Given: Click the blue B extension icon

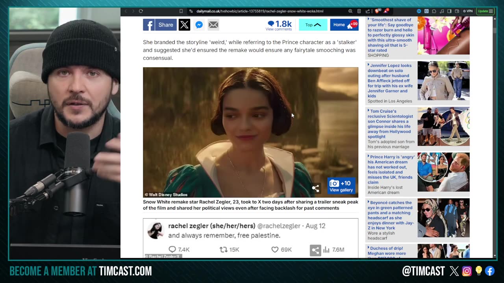Looking at the screenshot, I should pyautogui.click(x=426, y=11).
